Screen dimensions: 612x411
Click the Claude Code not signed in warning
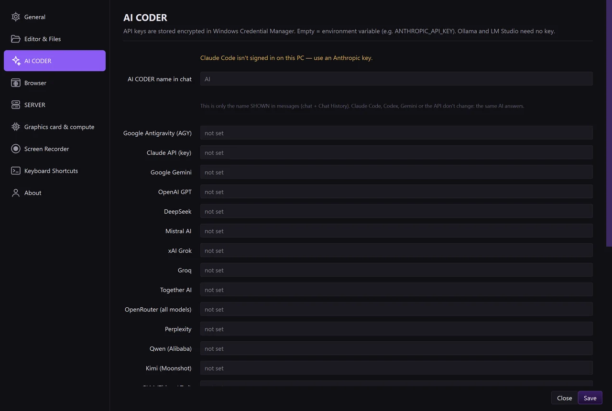tap(286, 58)
